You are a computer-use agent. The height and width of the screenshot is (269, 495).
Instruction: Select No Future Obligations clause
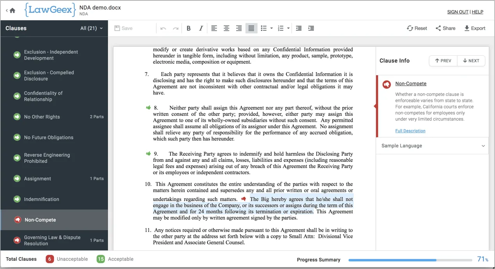coord(54,138)
